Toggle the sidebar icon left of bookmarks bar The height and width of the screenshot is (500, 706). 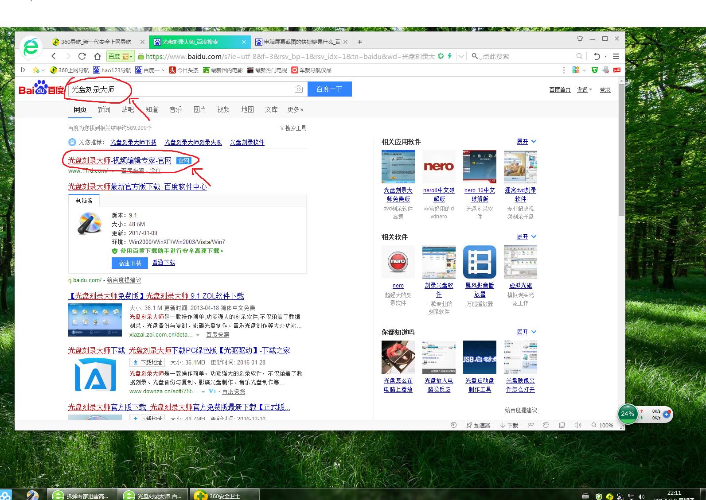pos(23,70)
